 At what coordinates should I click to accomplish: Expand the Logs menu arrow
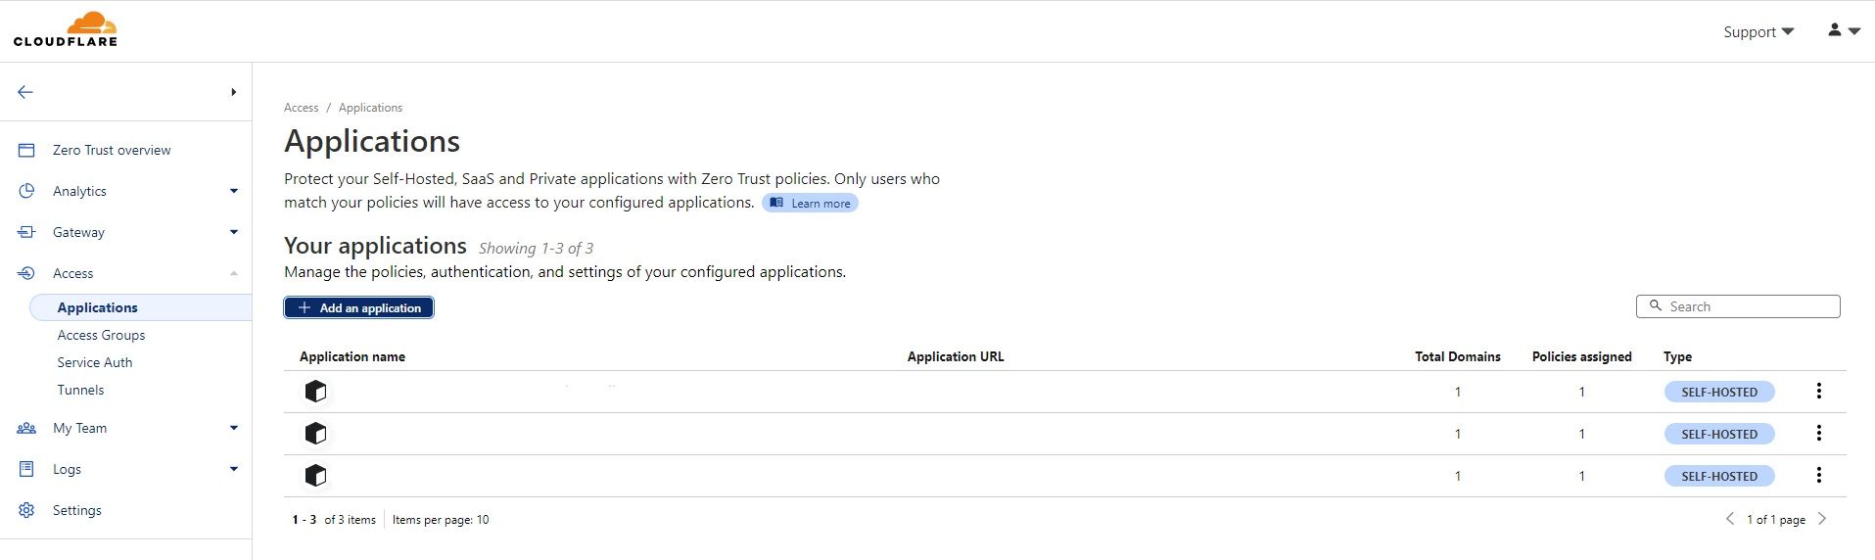233,469
